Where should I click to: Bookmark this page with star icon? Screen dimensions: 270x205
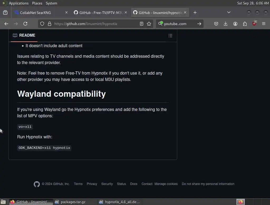coord(149,24)
